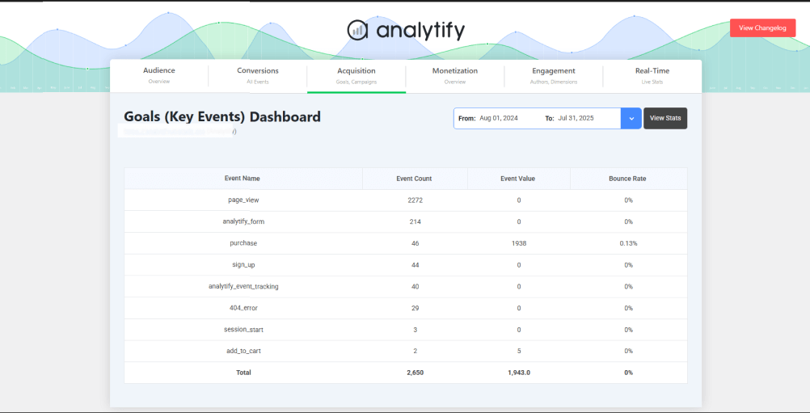
Task: Click the analytify_event_tracking count 40
Action: pyautogui.click(x=415, y=287)
